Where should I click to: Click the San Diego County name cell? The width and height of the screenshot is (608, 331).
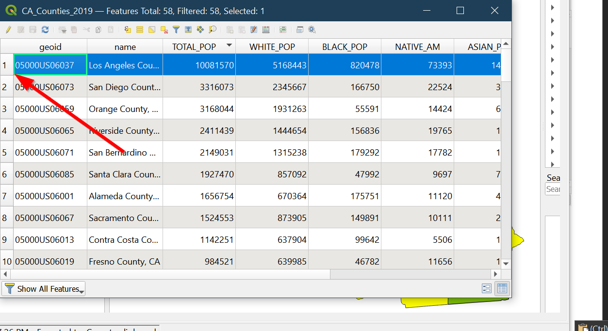click(124, 87)
